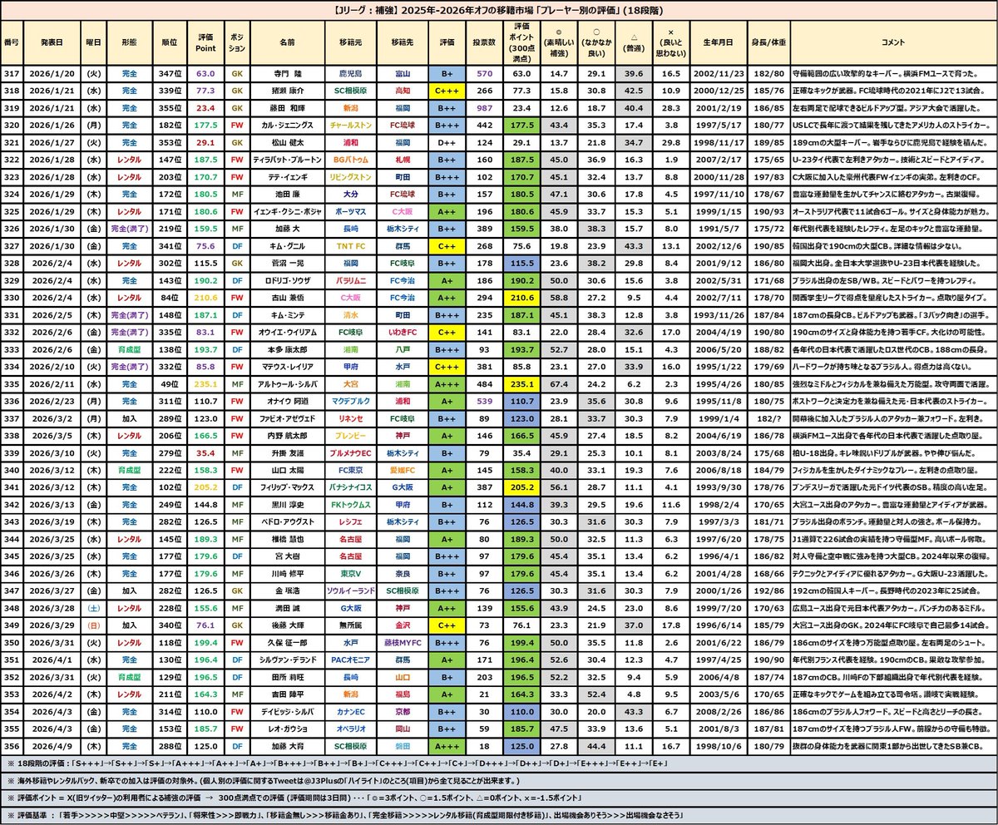Click the 評価基準 footnote line
The width and height of the screenshot is (998, 825).
pyautogui.click(x=499, y=815)
